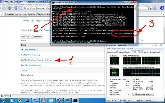Open VirtualBox cube icon on taskbar

point(11,100)
